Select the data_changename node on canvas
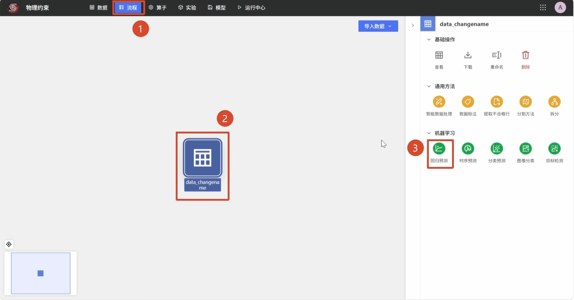The image size is (574, 300). [x=203, y=165]
